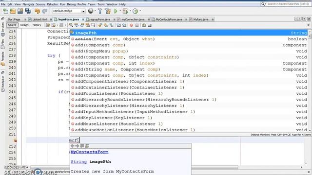312x175 pixels.
Task: Switch to Source view
Action: click(x=12, y=25)
